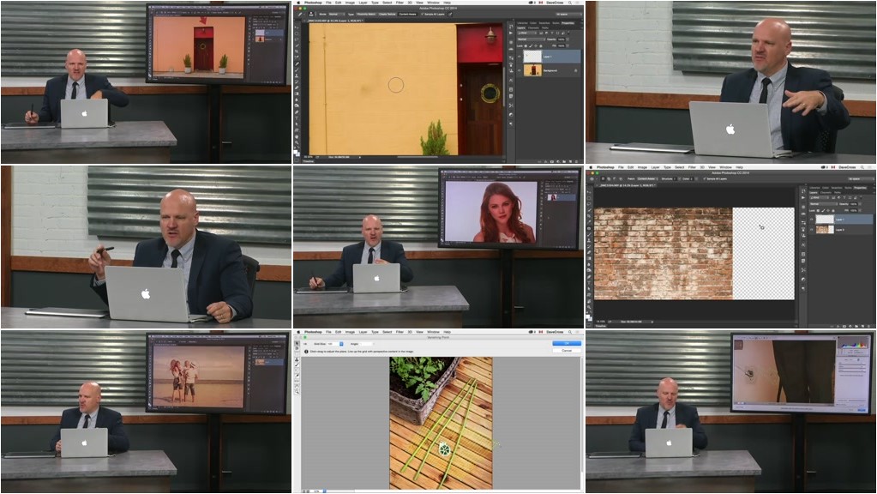Open the workspace switcher dropdown in brick-wall window
Screen dimensions: 877x494
click(862, 179)
